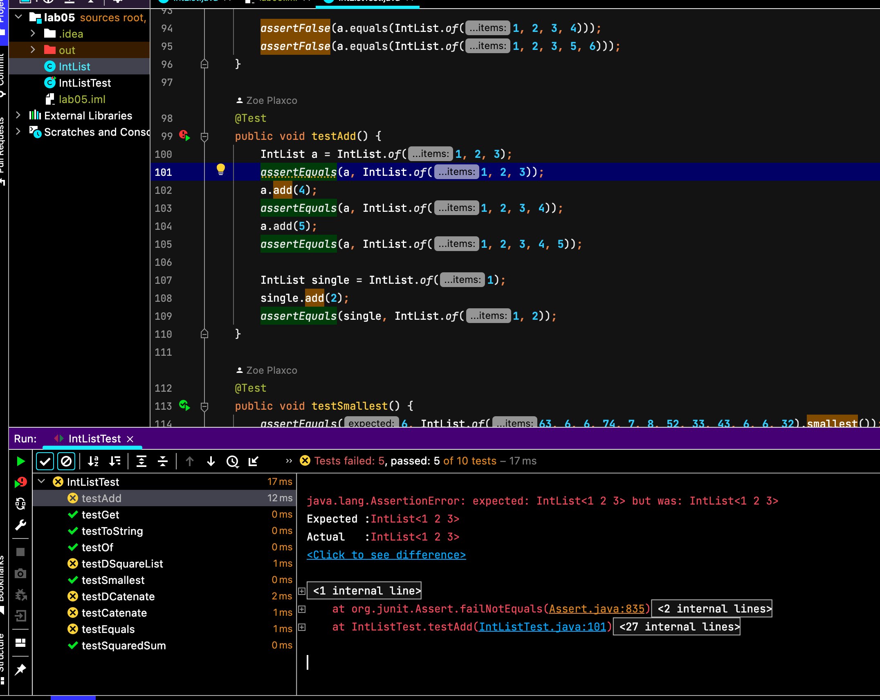Open the IntListTest.java:101 stack trace link
880x700 pixels.
pyautogui.click(x=542, y=627)
